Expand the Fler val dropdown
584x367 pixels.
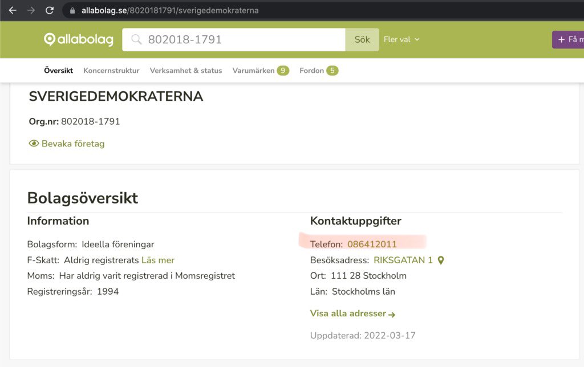click(x=401, y=39)
